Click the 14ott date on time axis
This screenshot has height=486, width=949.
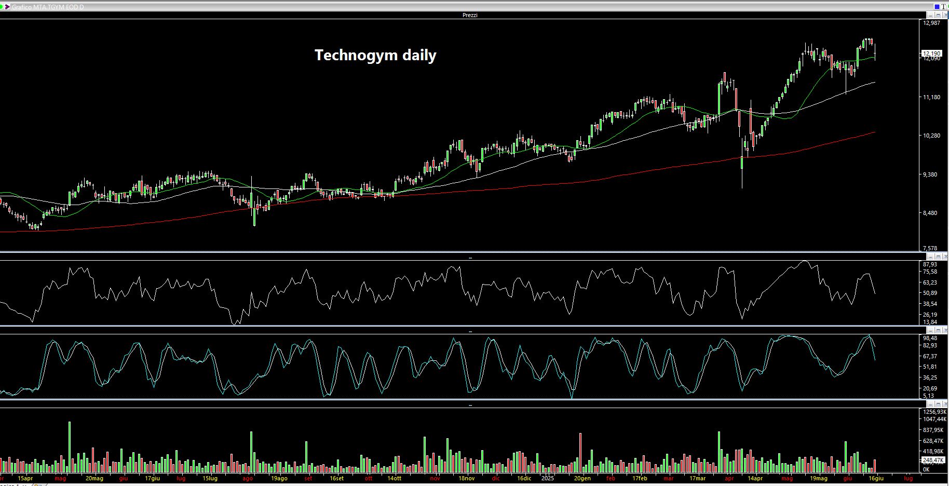click(x=394, y=479)
